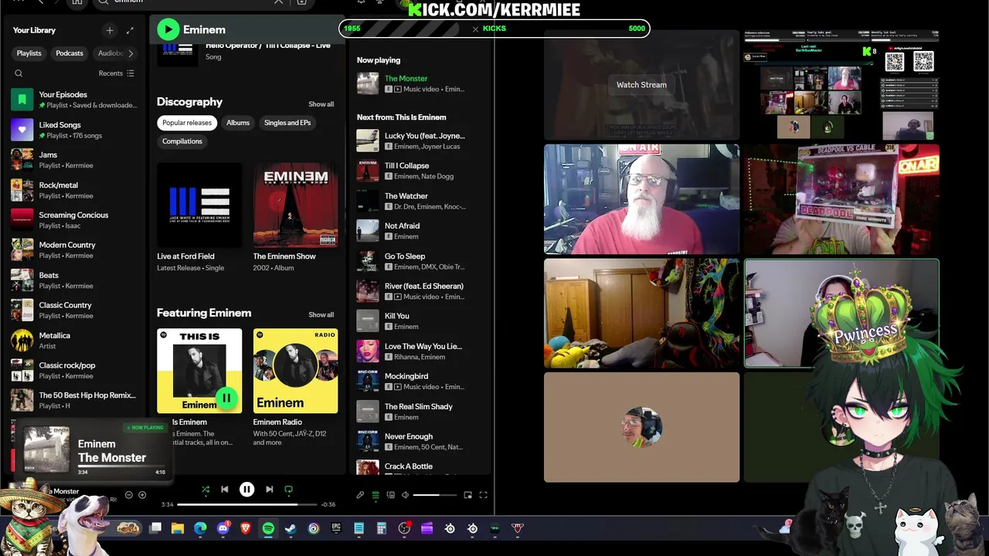Skip to the next track
Screen dimensions: 989x556
(269, 489)
